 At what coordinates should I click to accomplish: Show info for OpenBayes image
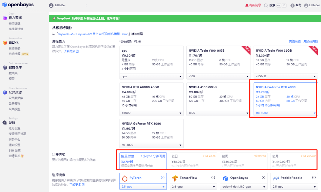point(263,178)
